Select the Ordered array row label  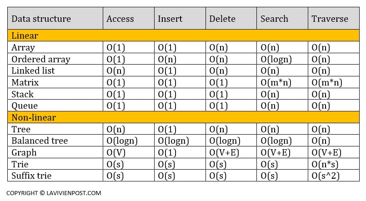41,59
